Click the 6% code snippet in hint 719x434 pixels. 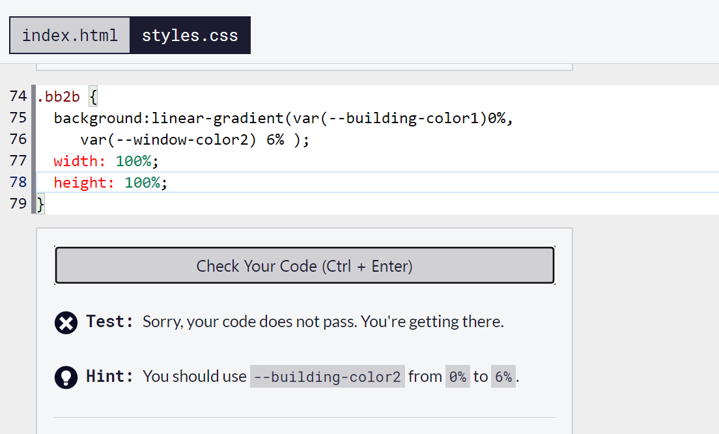[x=503, y=377]
